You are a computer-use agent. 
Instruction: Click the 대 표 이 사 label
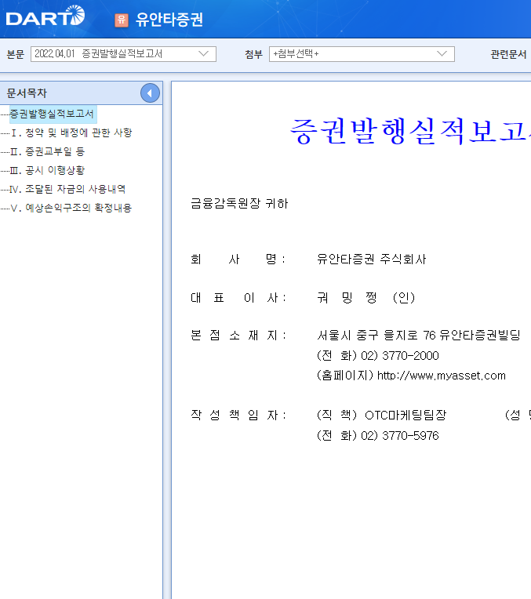pos(238,297)
